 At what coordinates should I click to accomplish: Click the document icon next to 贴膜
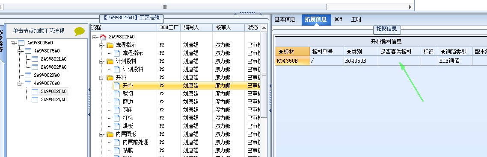pyautogui.click(x=117, y=151)
